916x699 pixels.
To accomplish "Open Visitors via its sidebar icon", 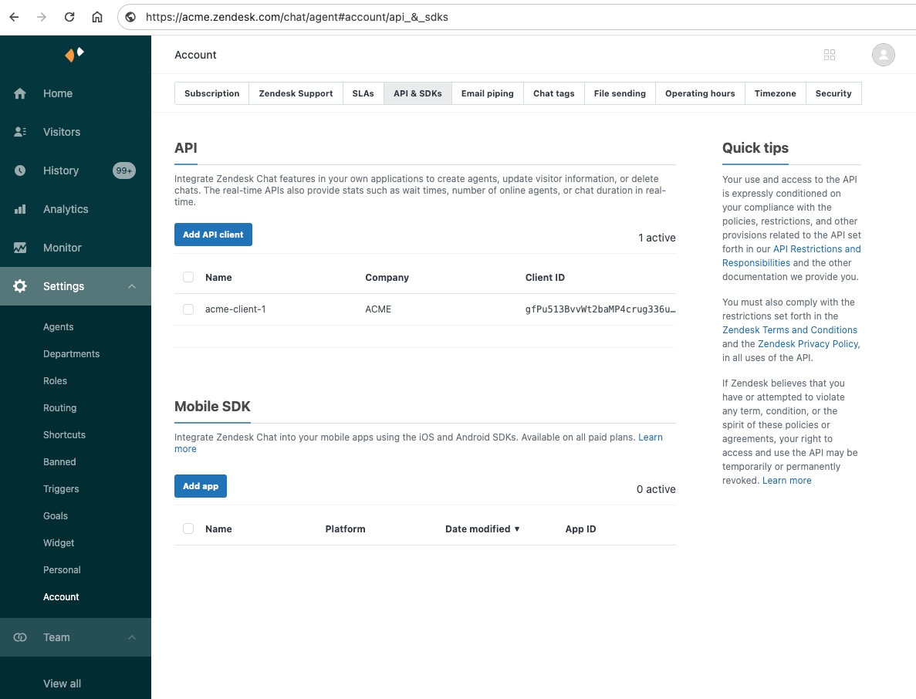I will (x=20, y=132).
